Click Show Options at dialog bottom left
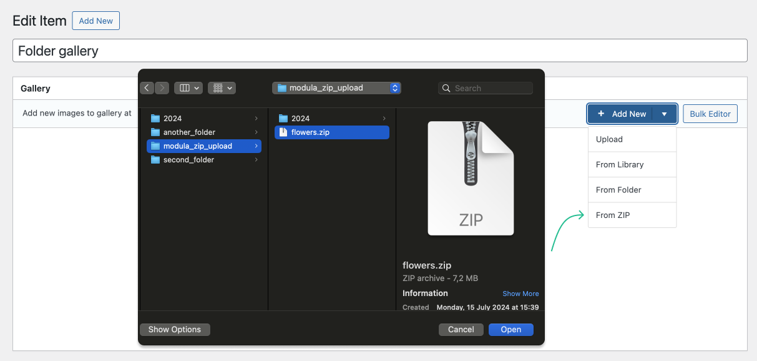The height and width of the screenshot is (361, 757). tap(174, 329)
